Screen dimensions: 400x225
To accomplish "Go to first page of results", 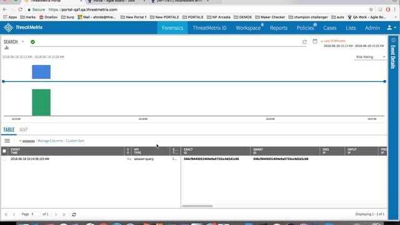I will pyautogui.click(x=6, y=214).
